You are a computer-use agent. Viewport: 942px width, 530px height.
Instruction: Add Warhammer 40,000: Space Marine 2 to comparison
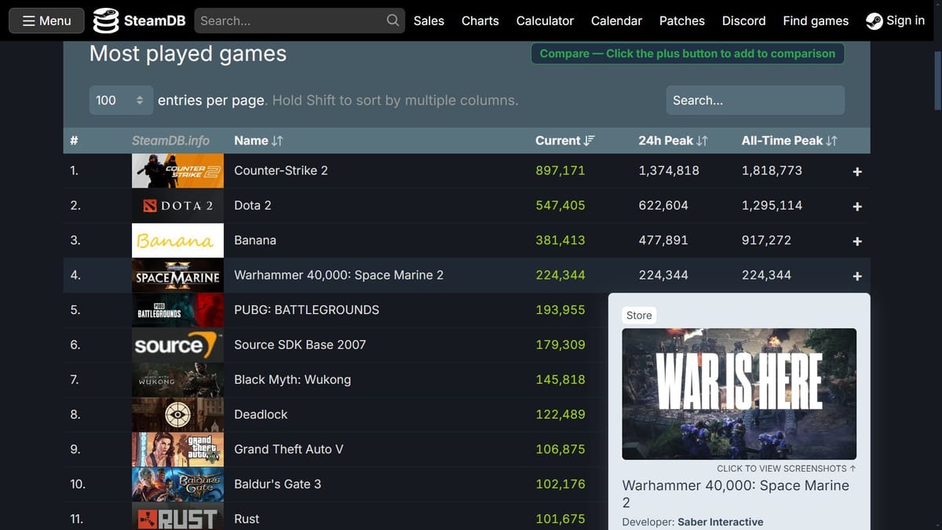click(x=857, y=276)
